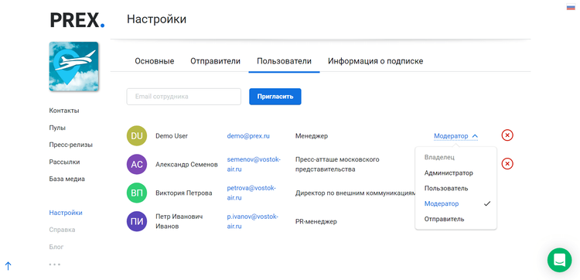580x280 pixels.
Task: Open База медиа in sidebar
Action: coord(67,179)
